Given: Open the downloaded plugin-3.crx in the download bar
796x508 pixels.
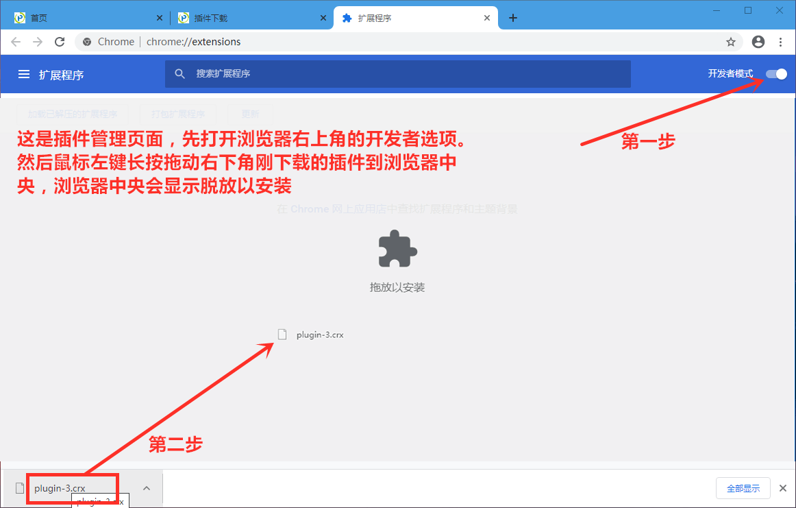Looking at the screenshot, I should coord(62,488).
